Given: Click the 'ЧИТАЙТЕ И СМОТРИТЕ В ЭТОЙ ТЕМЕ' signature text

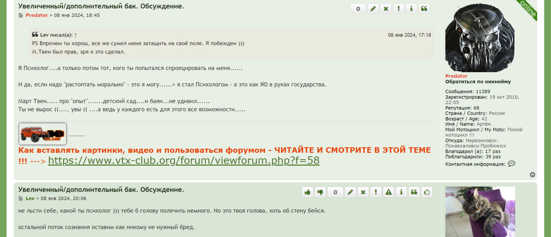Looking at the screenshot, I should 353,150.
